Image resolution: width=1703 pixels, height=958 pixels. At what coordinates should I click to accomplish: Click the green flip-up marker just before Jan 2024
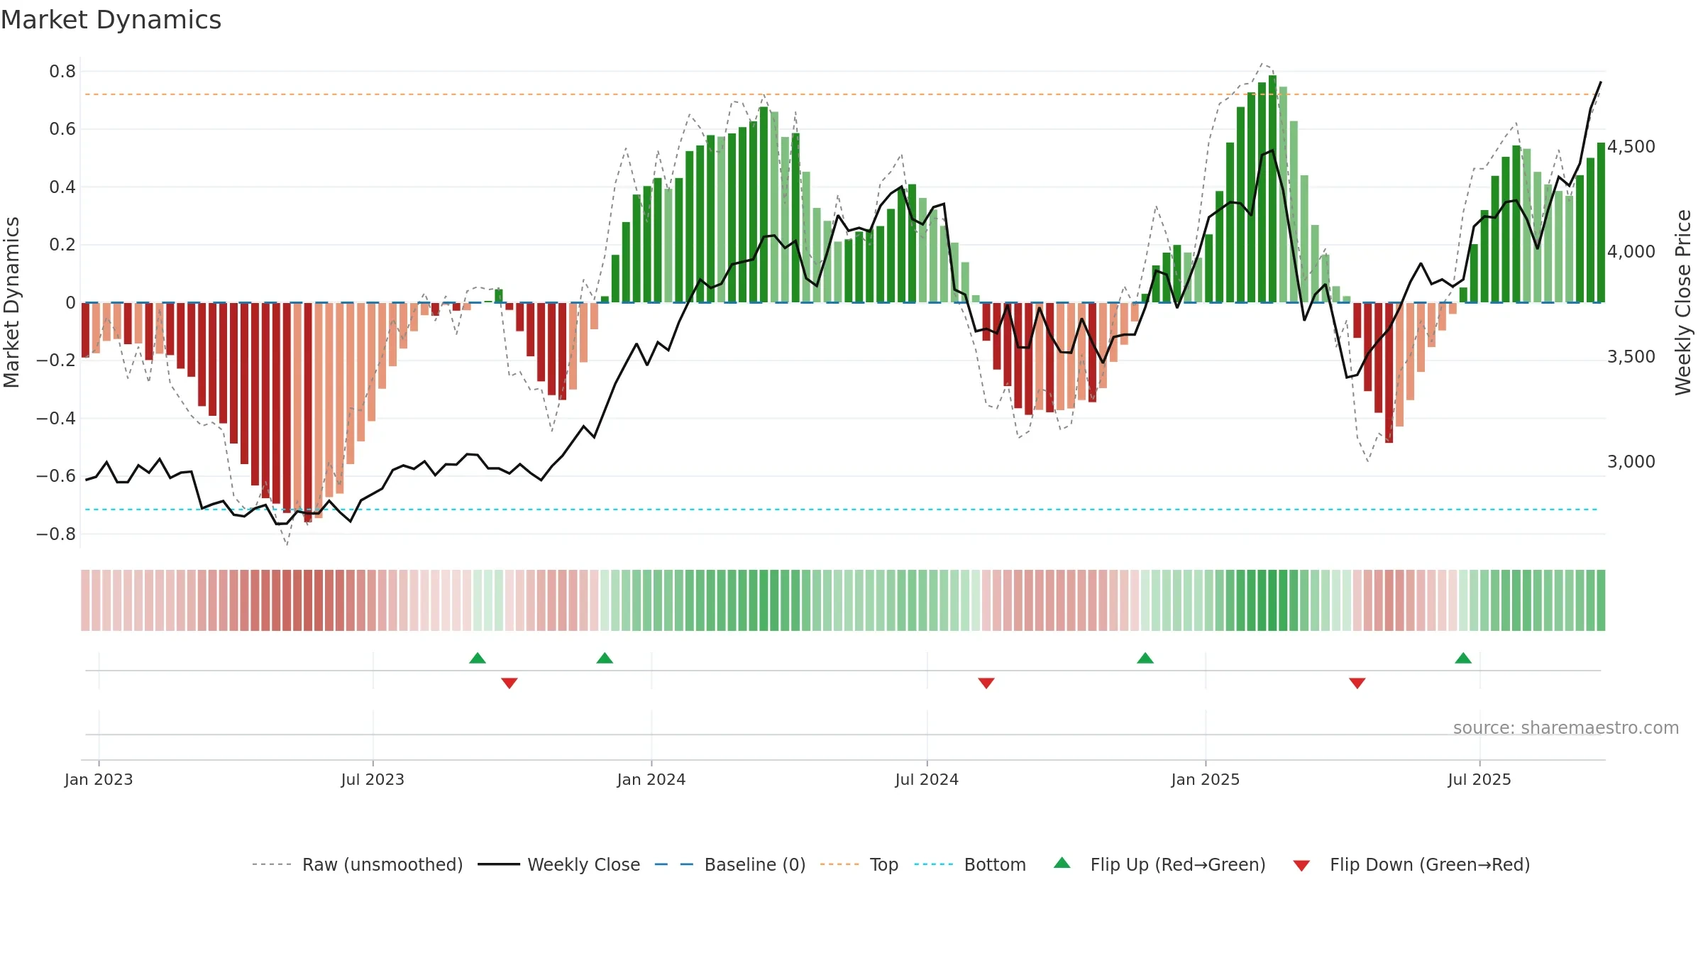[x=605, y=658]
